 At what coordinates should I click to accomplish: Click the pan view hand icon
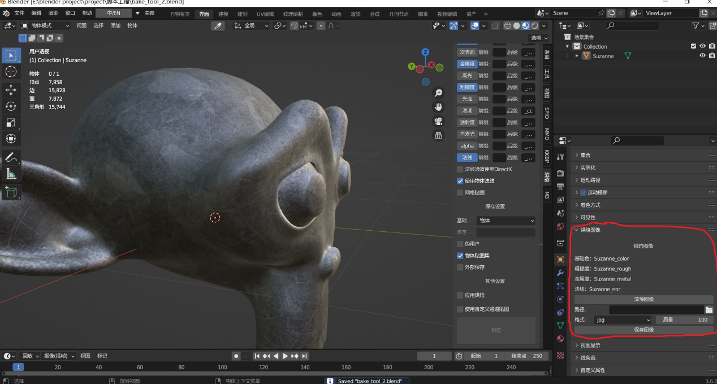(x=438, y=107)
